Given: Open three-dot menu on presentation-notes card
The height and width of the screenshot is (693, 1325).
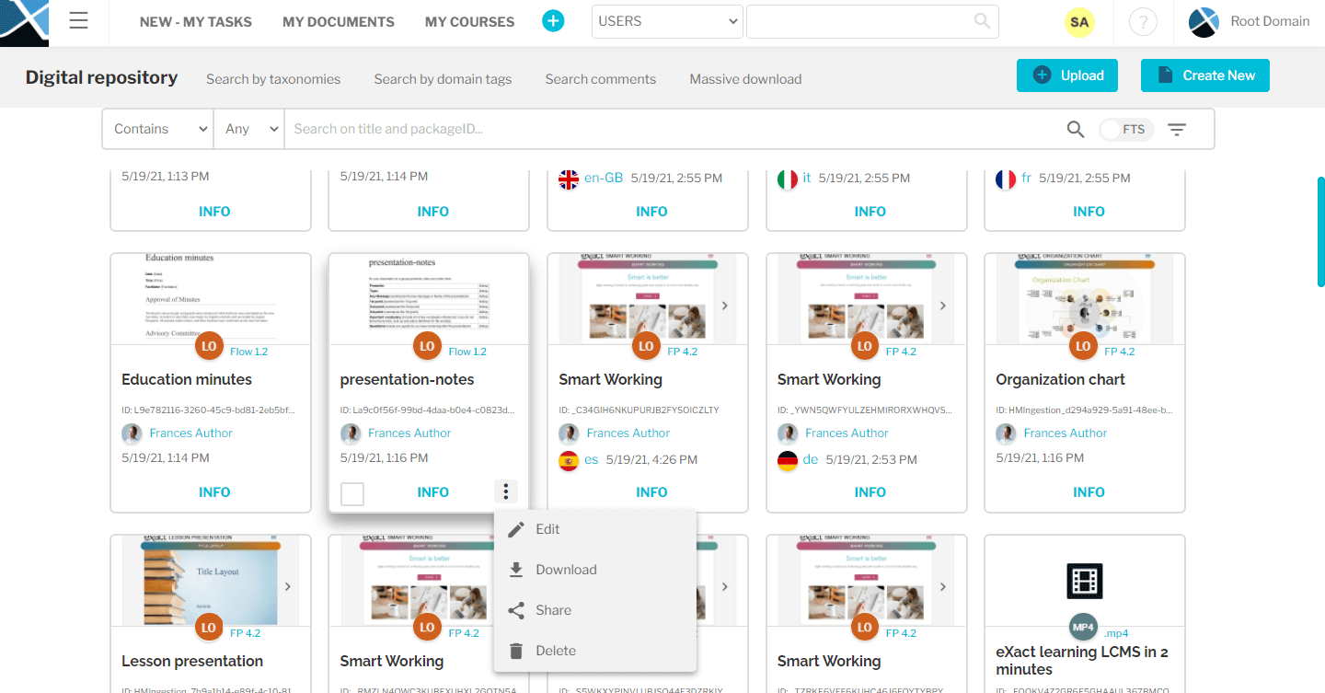Looking at the screenshot, I should (506, 492).
